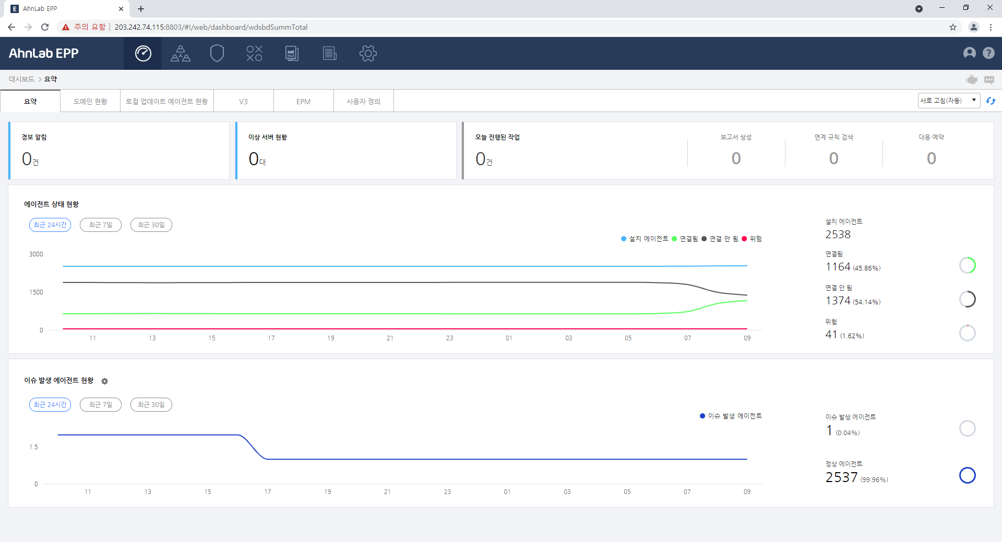Image resolution: width=1002 pixels, height=542 pixels.
Task: Select 최근 7일 for agent status chart
Action: 101,225
